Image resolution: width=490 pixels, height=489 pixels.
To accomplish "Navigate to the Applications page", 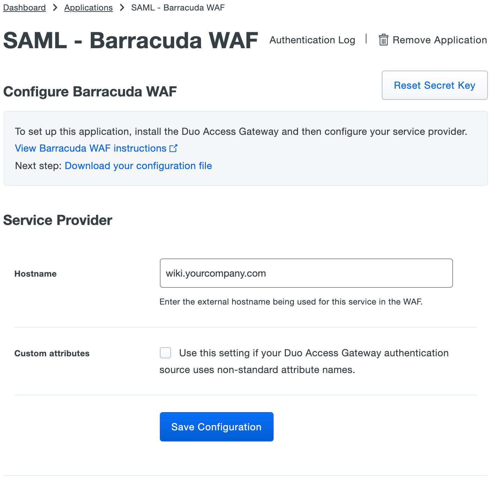I will tap(88, 7).
